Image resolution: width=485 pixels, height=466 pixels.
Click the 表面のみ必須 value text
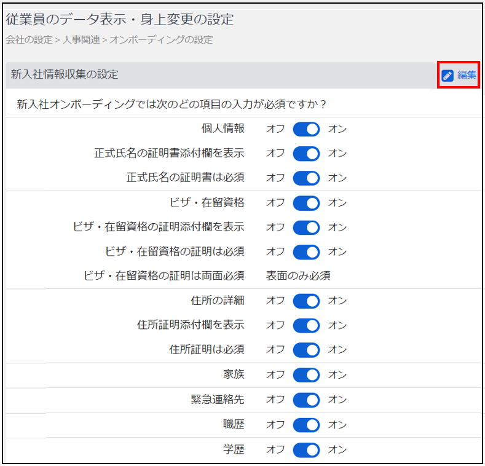pyautogui.click(x=298, y=276)
